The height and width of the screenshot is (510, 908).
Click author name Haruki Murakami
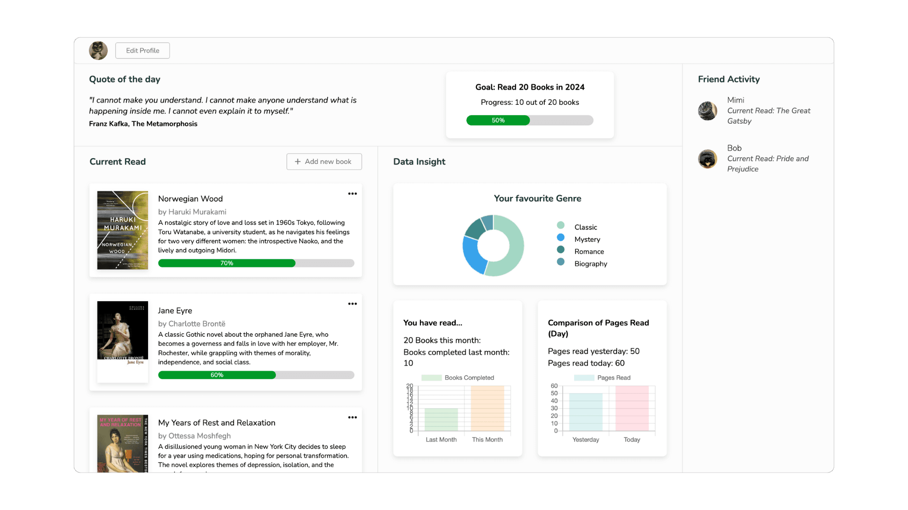pyautogui.click(x=197, y=212)
